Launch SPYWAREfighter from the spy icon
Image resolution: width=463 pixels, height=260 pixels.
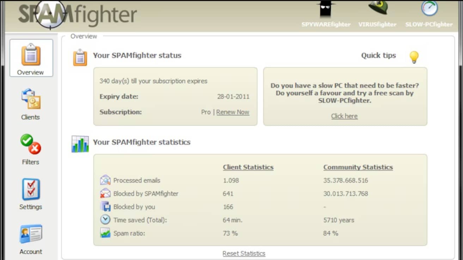pos(325,9)
